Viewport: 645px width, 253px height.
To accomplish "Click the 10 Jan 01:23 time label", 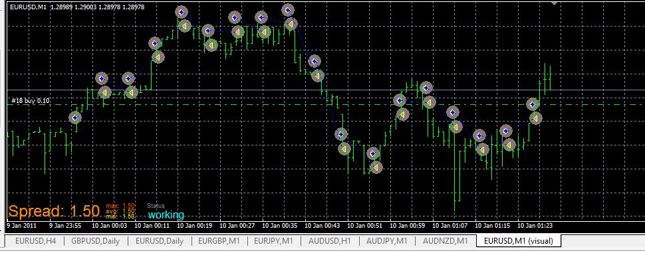I will coord(535,226).
